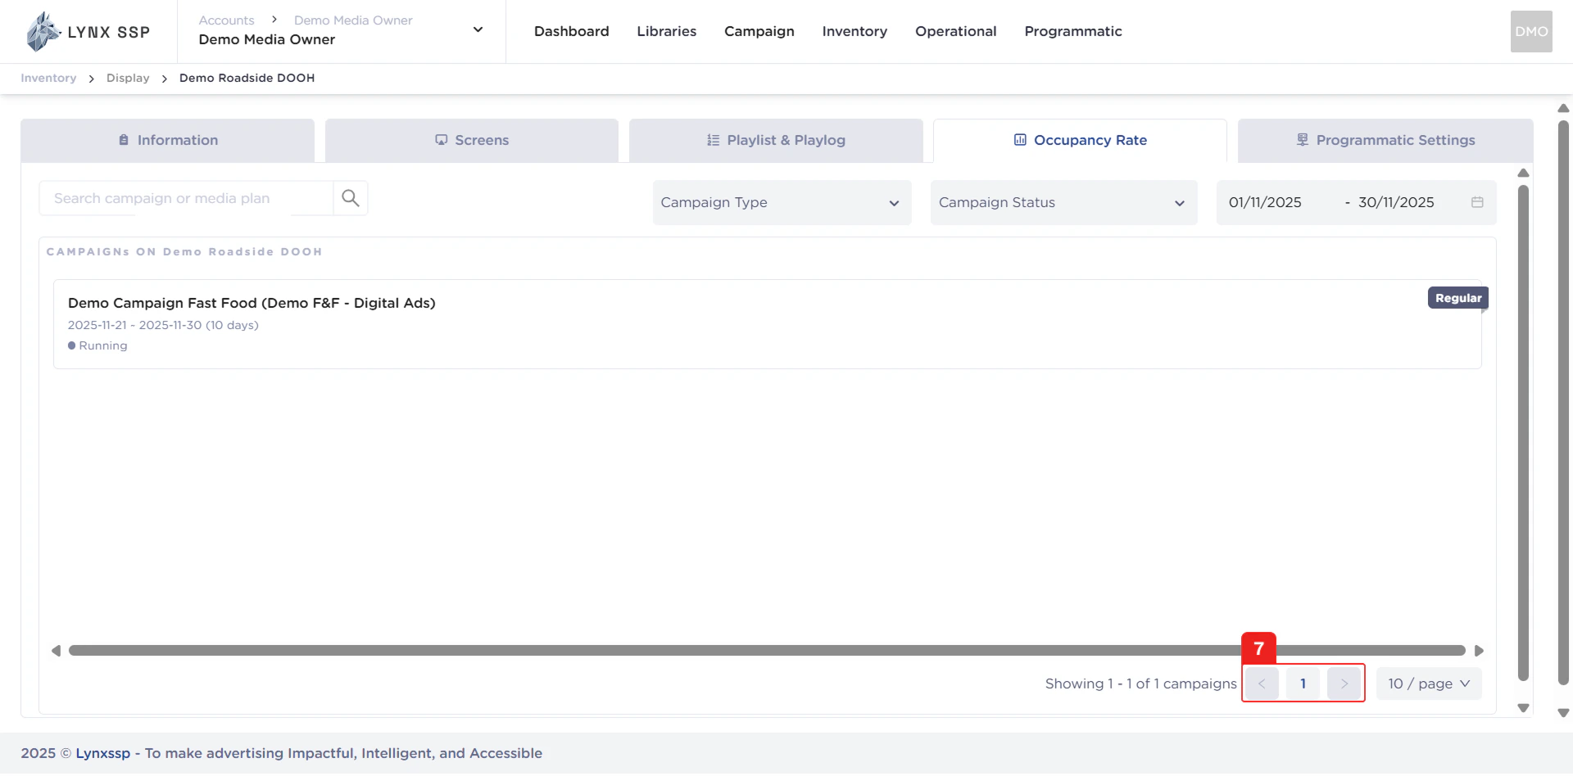Open the search magnifier icon
This screenshot has height=776, width=1573.
[x=350, y=198]
